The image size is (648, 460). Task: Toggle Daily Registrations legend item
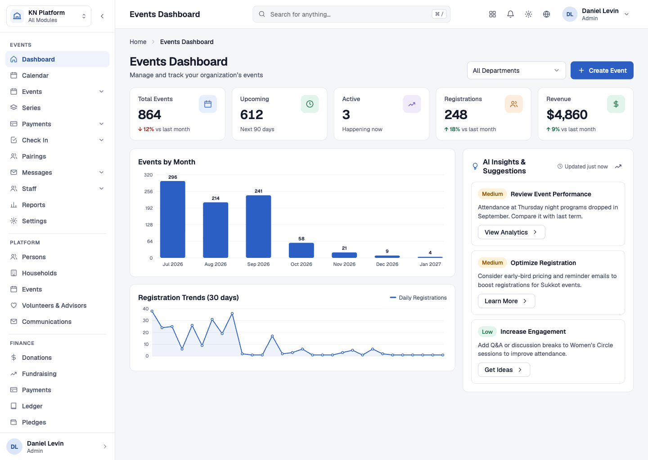[x=418, y=298]
